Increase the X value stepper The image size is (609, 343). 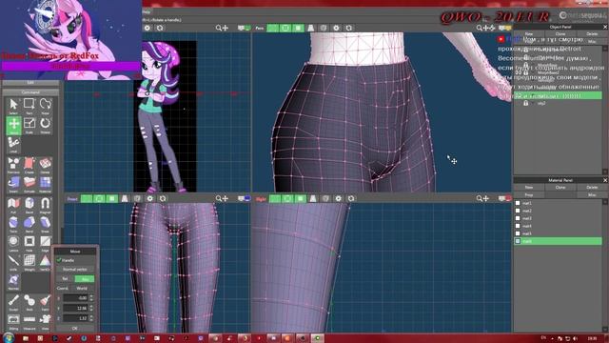tap(91, 296)
